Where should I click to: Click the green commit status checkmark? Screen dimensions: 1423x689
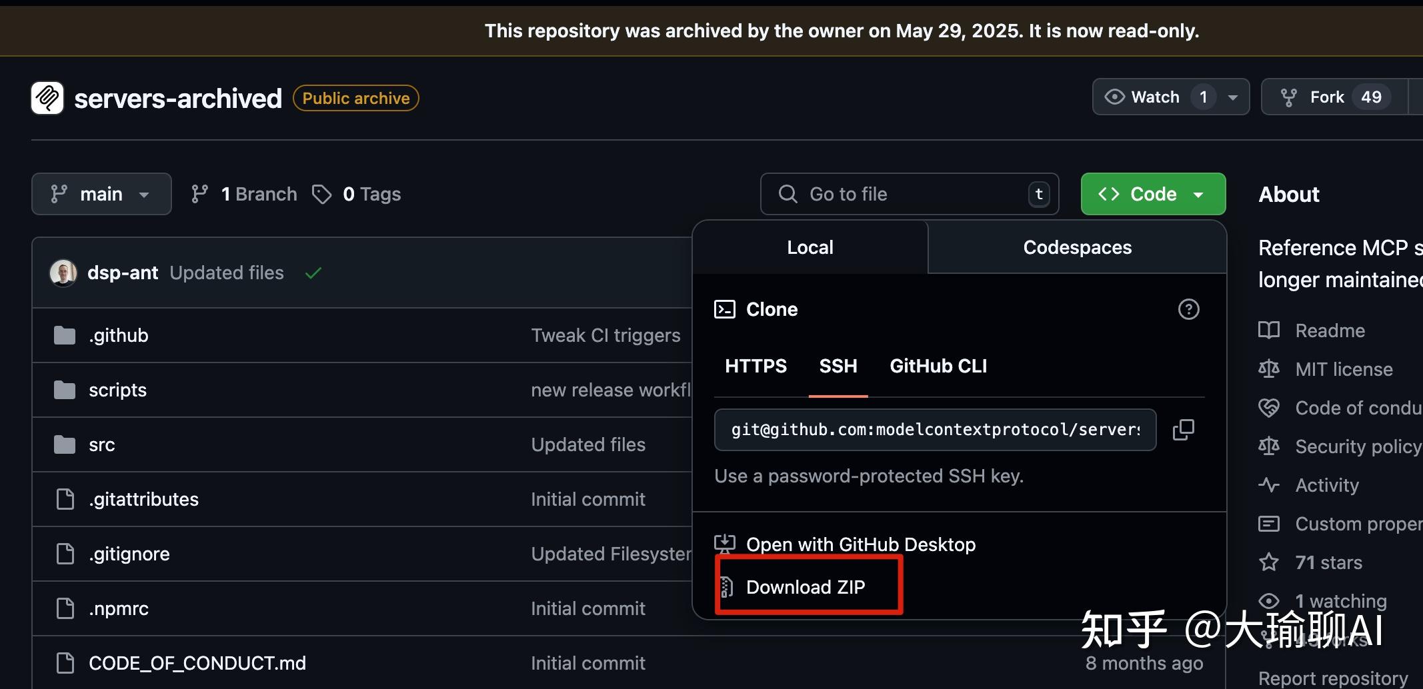[313, 273]
